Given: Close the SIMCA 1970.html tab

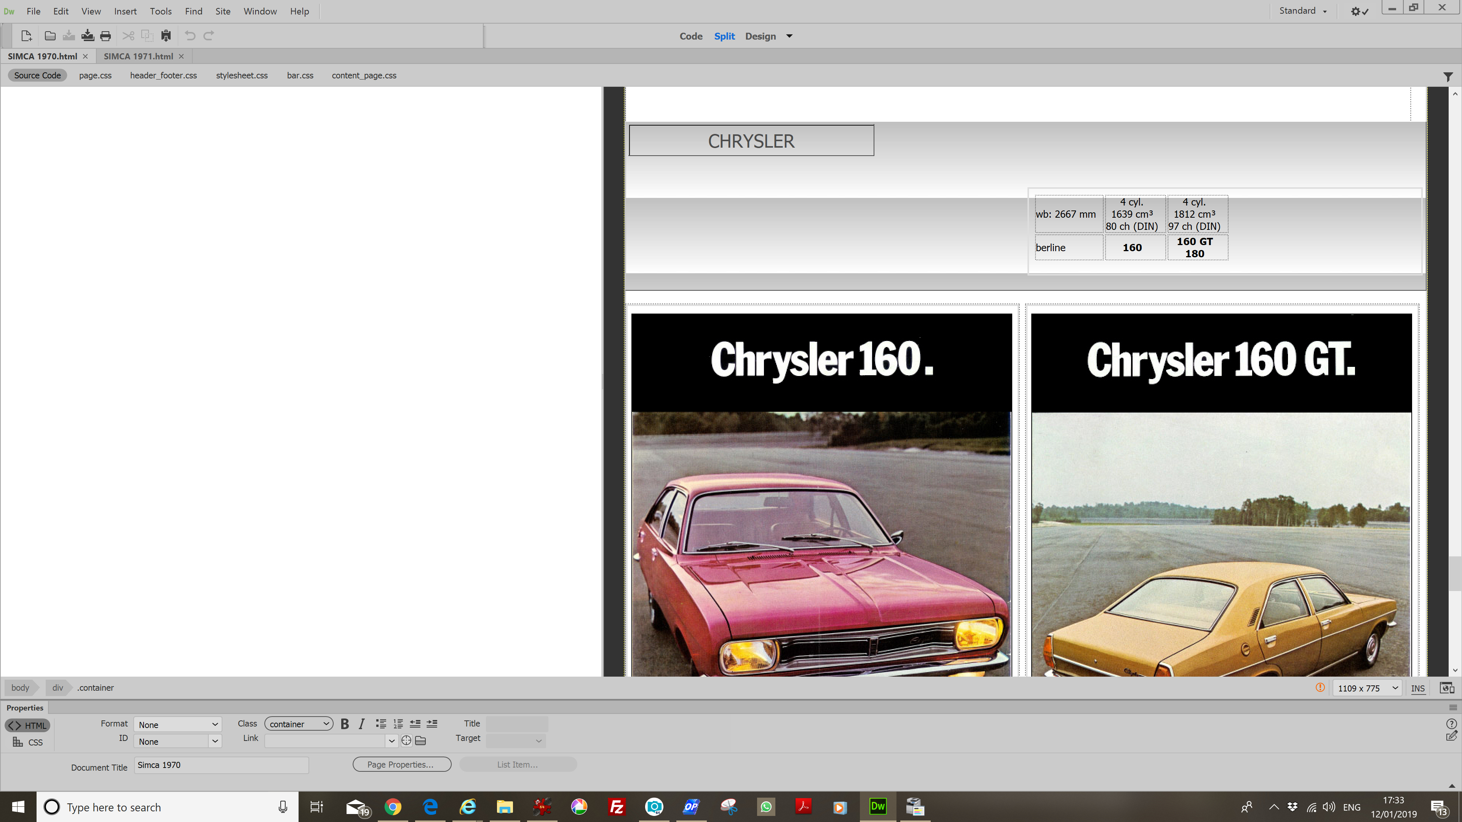Looking at the screenshot, I should [x=85, y=56].
